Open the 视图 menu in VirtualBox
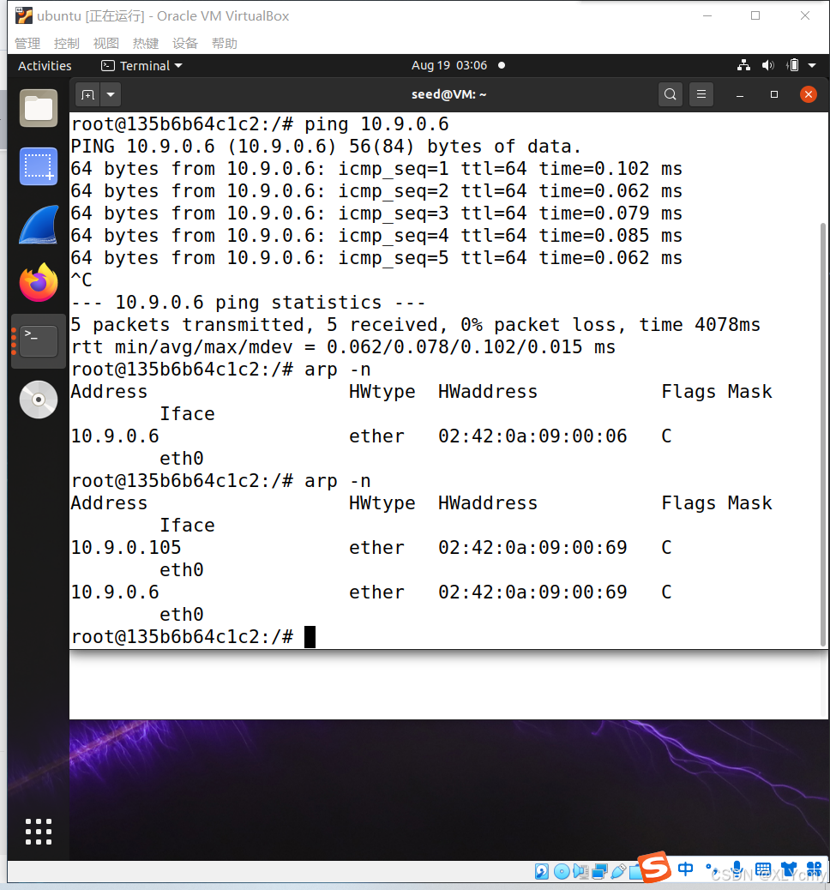Screen dimensions: 830x890 tap(106, 44)
